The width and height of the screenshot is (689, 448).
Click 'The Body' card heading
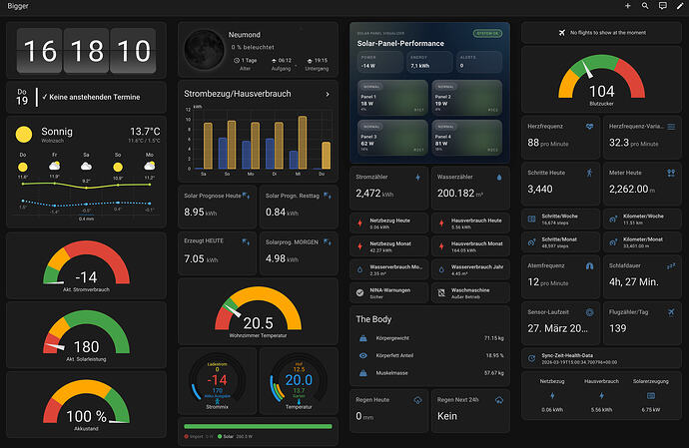pos(373,319)
